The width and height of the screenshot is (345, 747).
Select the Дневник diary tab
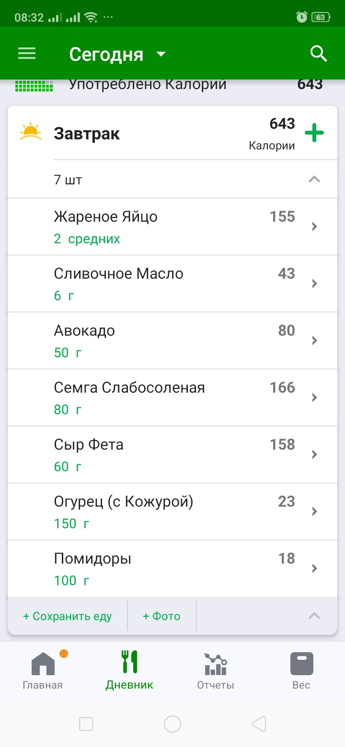click(x=129, y=670)
